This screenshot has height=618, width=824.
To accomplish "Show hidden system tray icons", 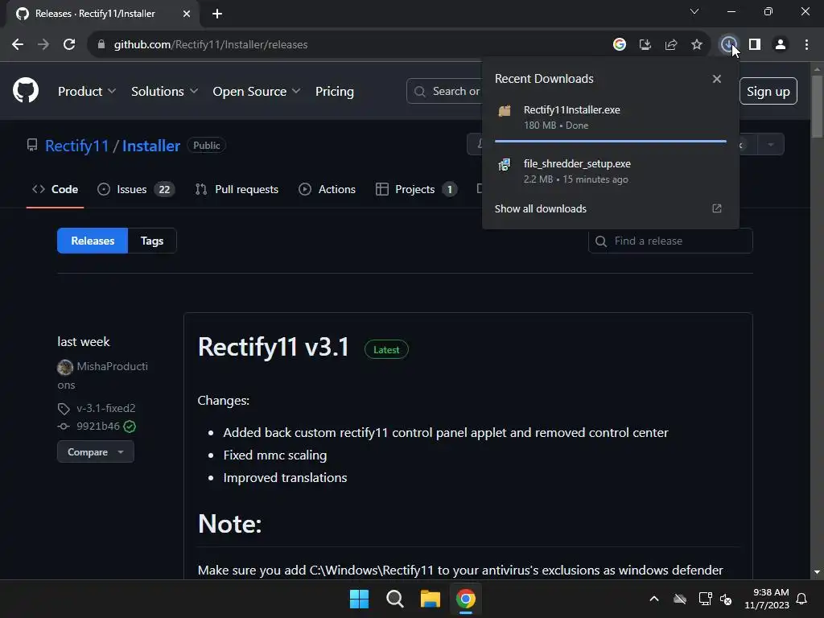I will [654, 599].
